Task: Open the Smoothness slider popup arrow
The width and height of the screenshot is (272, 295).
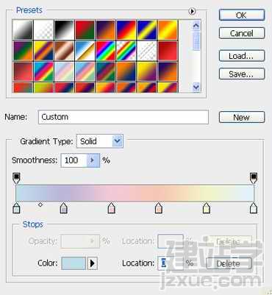Action: coord(93,160)
